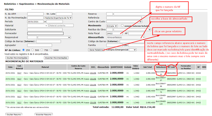Choose 1000 for Nº de Linhas
Screen dimensions: 212x116
pos(52,50)
